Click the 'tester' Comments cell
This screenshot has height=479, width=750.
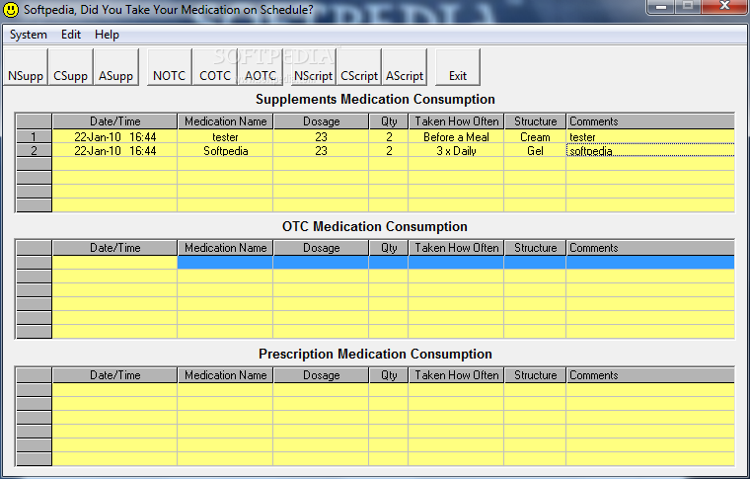[650, 137]
